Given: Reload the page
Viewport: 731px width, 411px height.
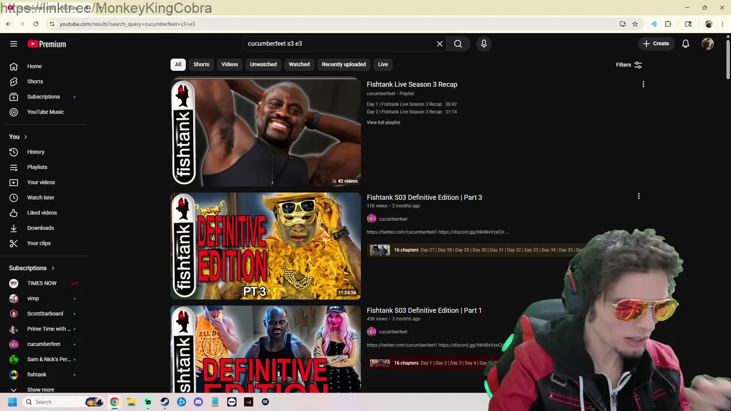Looking at the screenshot, I should (35, 24).
